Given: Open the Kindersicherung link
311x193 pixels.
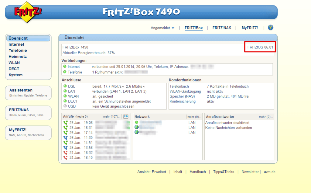Looking at the screenshot, I should 183,101.
